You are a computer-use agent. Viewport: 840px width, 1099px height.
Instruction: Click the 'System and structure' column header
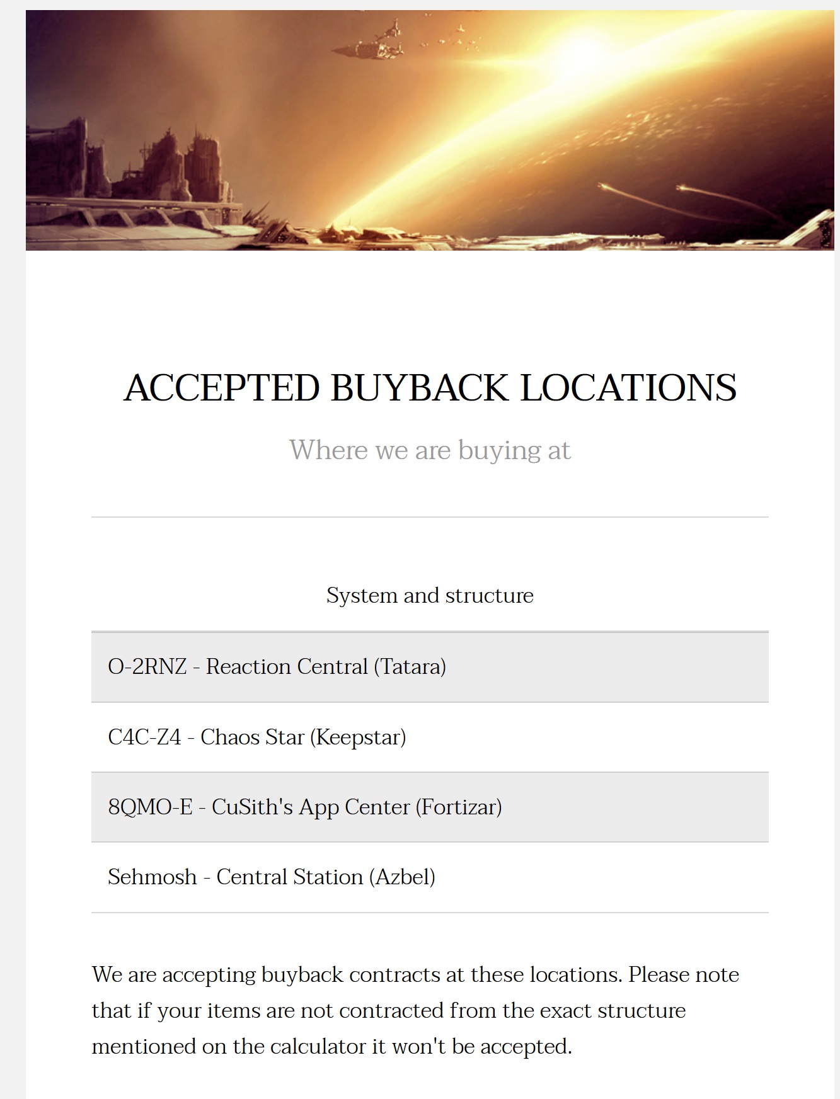click(x=430, y=595)
